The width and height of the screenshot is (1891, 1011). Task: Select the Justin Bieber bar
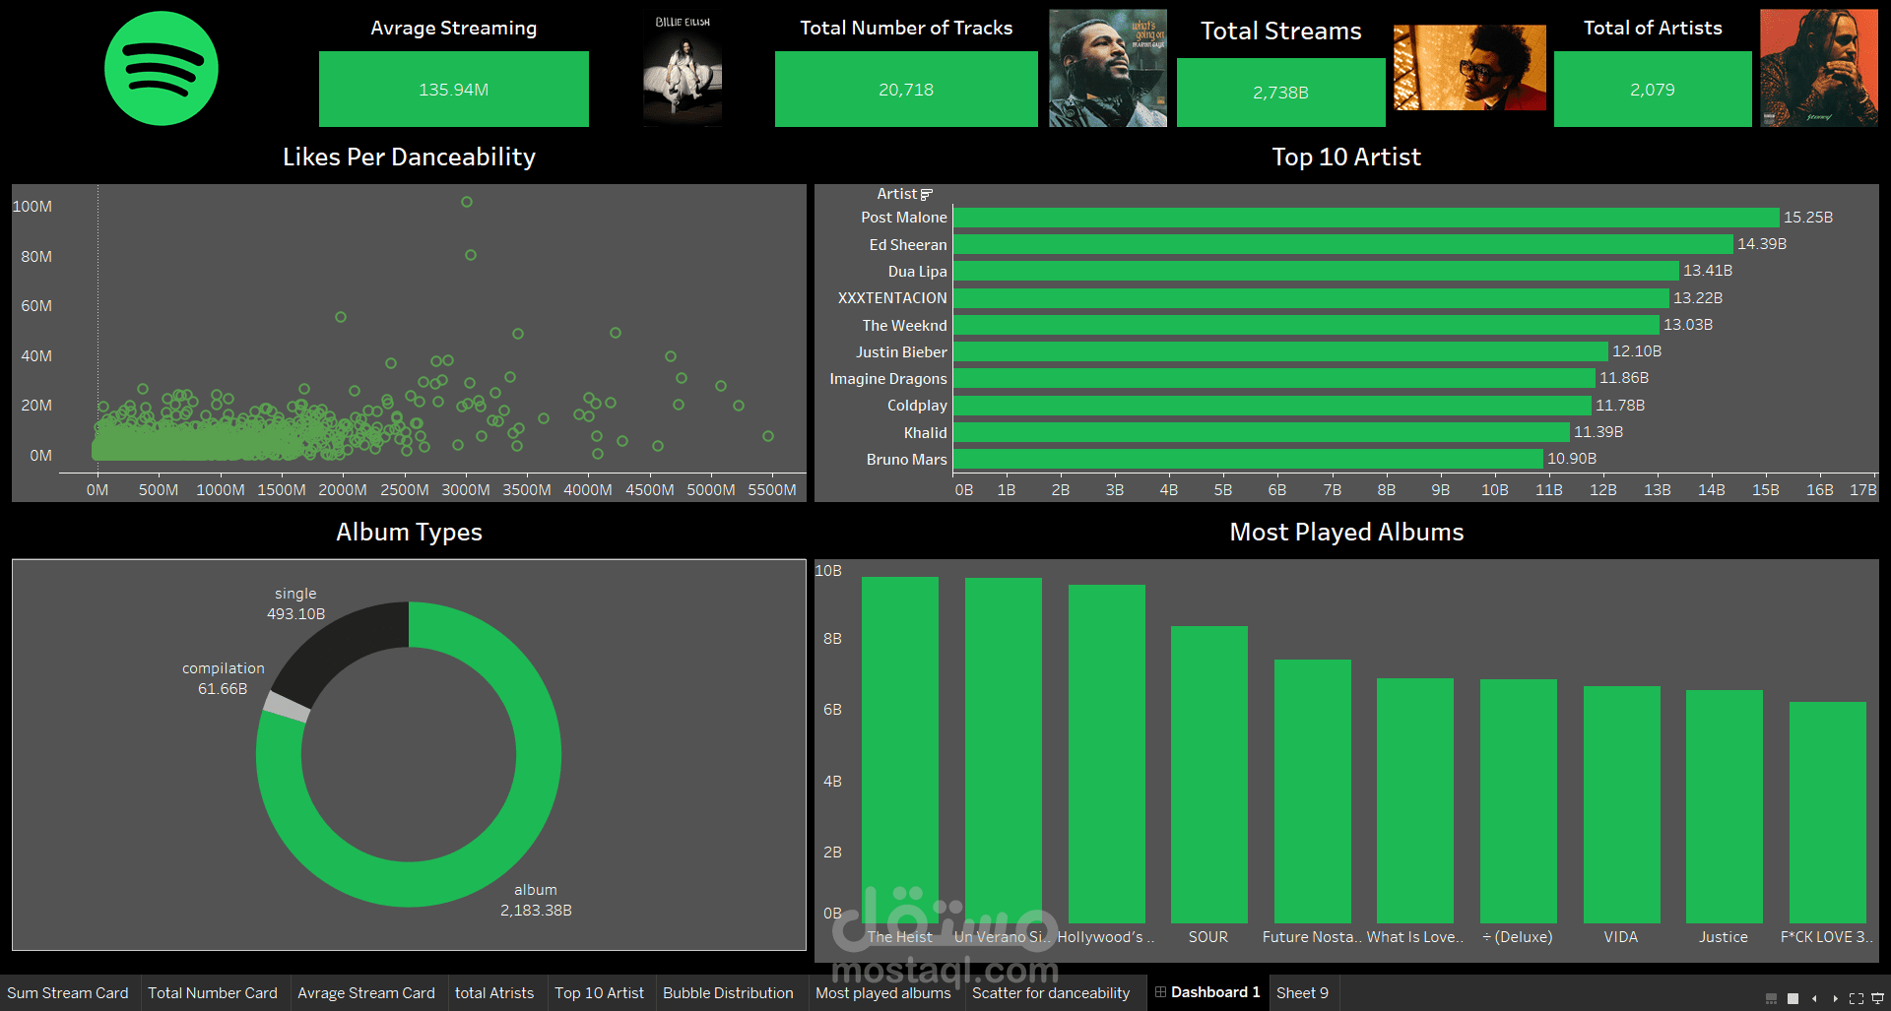(1280, 351)
